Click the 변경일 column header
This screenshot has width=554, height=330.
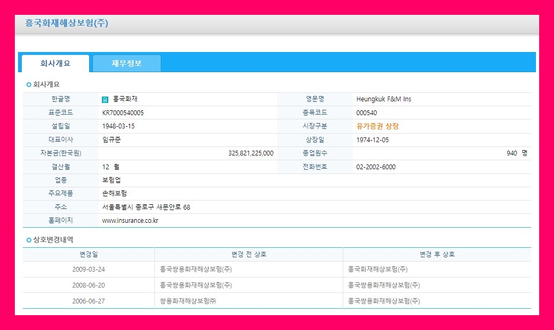tap(89, 254)
